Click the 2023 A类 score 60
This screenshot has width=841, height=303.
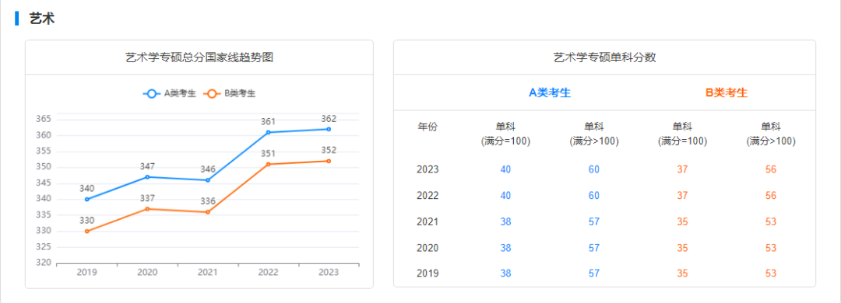pos(593,169)
